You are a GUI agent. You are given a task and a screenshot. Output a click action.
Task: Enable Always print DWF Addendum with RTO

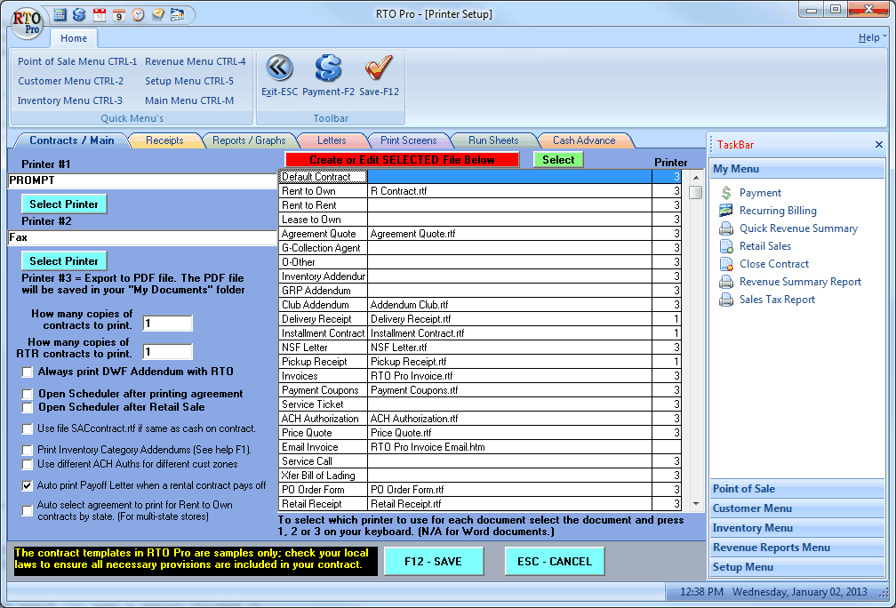[x=28, y=372]
